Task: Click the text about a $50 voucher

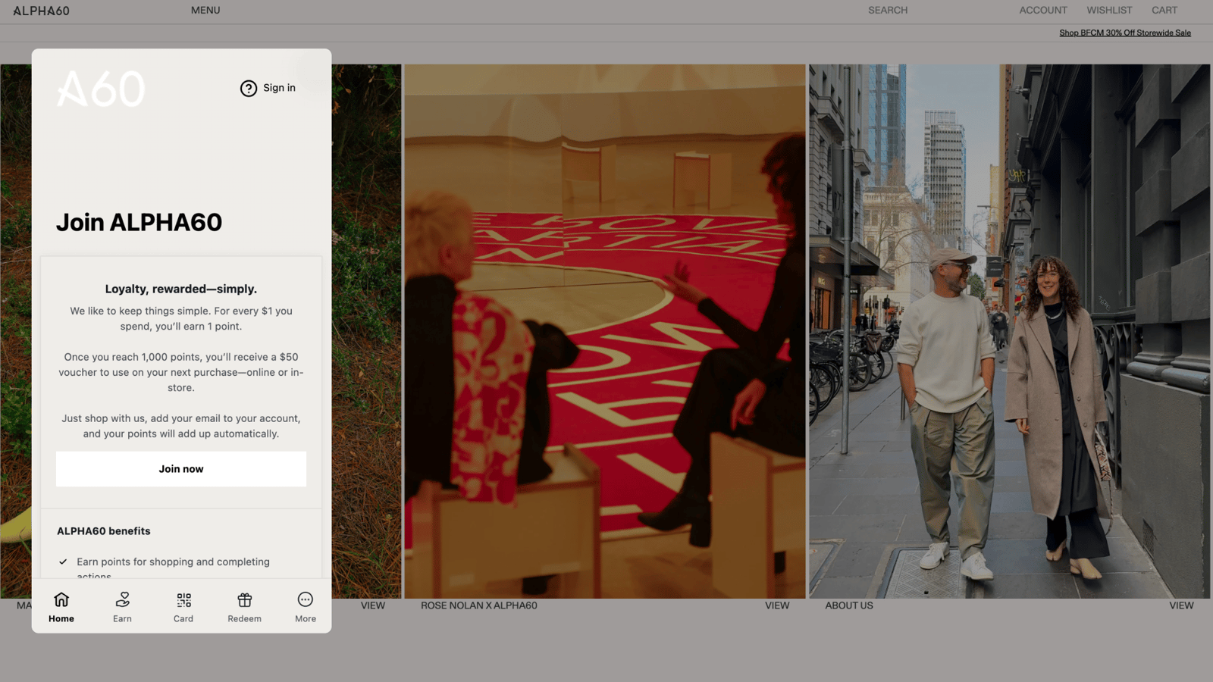Action: point(181,372)
